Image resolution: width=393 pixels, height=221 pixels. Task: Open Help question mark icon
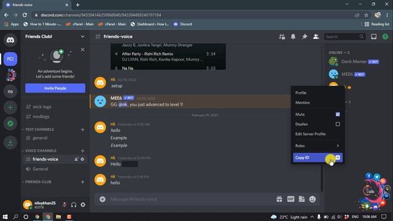(385, 37)
